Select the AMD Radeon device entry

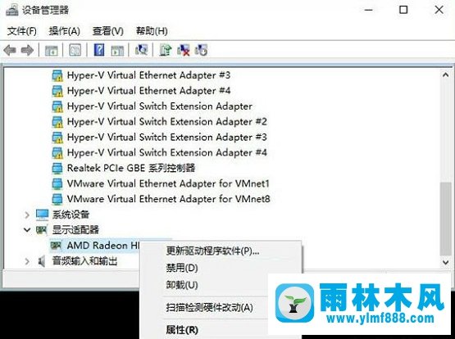click(x=103, y=246)
